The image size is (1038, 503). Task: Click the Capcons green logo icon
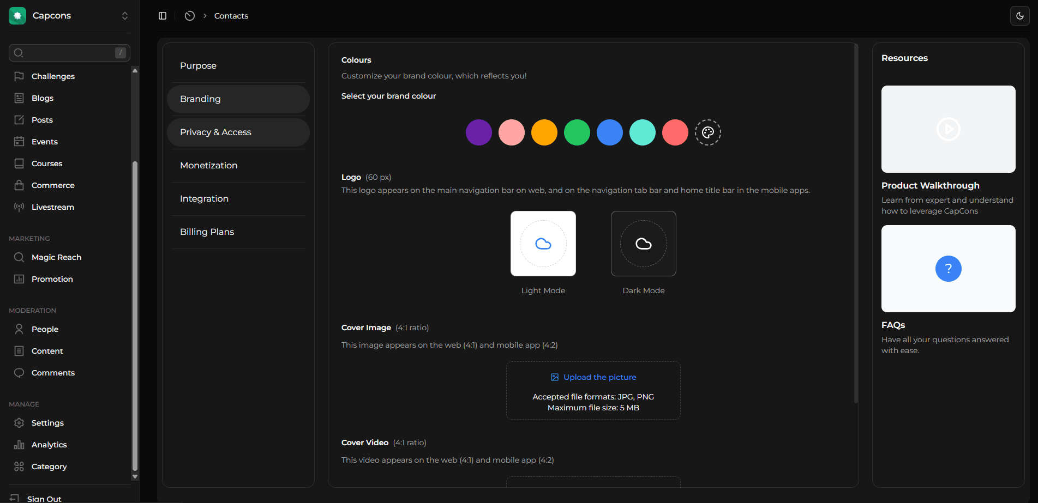(x=17, y=16)
